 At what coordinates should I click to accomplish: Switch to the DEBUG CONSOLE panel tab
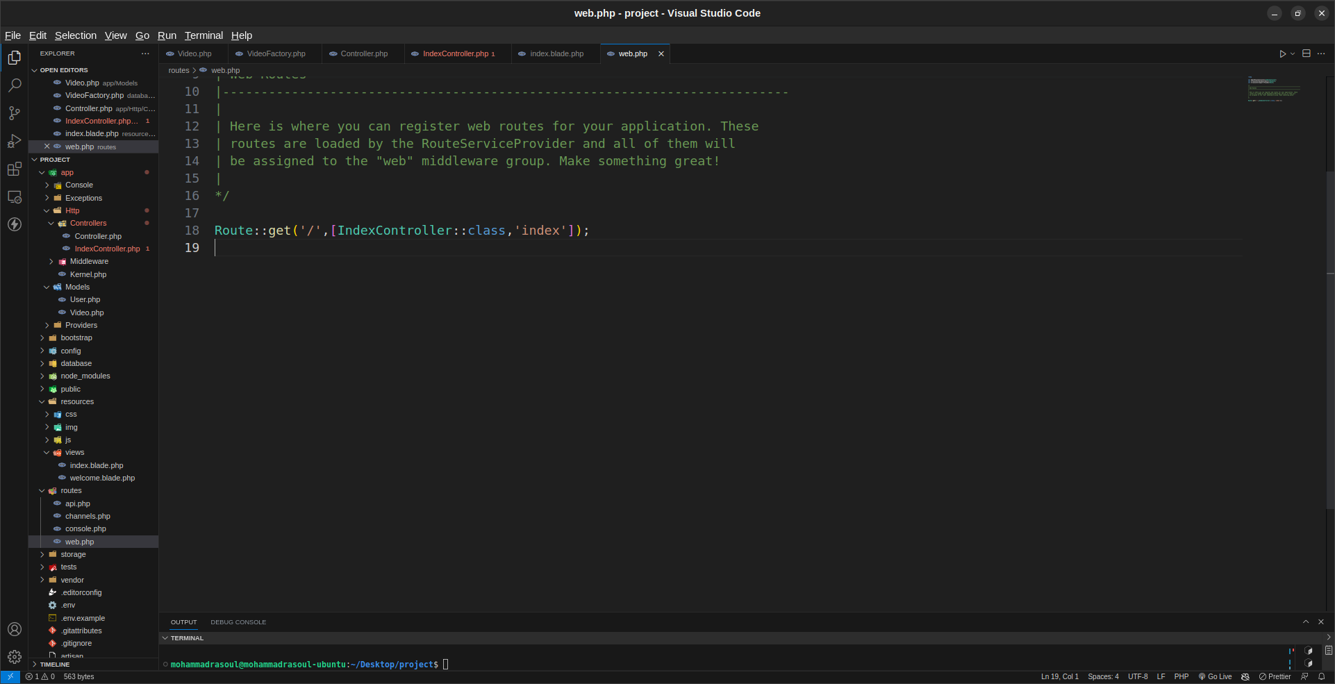pyautogui.click(x=238, y=622)
